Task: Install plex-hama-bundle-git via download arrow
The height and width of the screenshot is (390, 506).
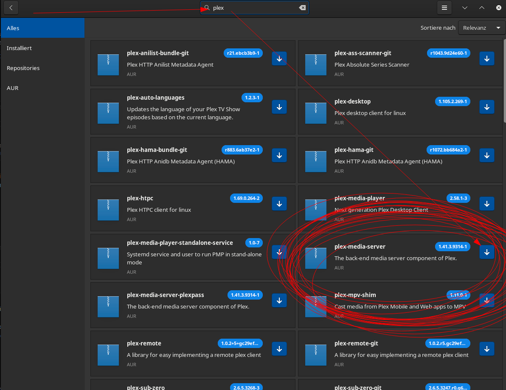Action: click(x=279, y=155)
